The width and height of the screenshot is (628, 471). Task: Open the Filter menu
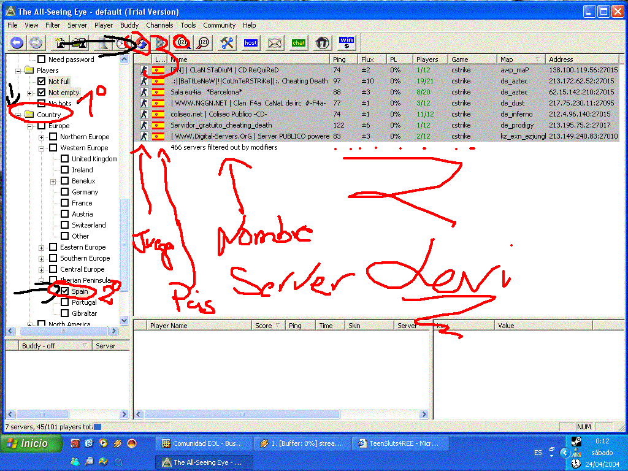click(53, 25)
